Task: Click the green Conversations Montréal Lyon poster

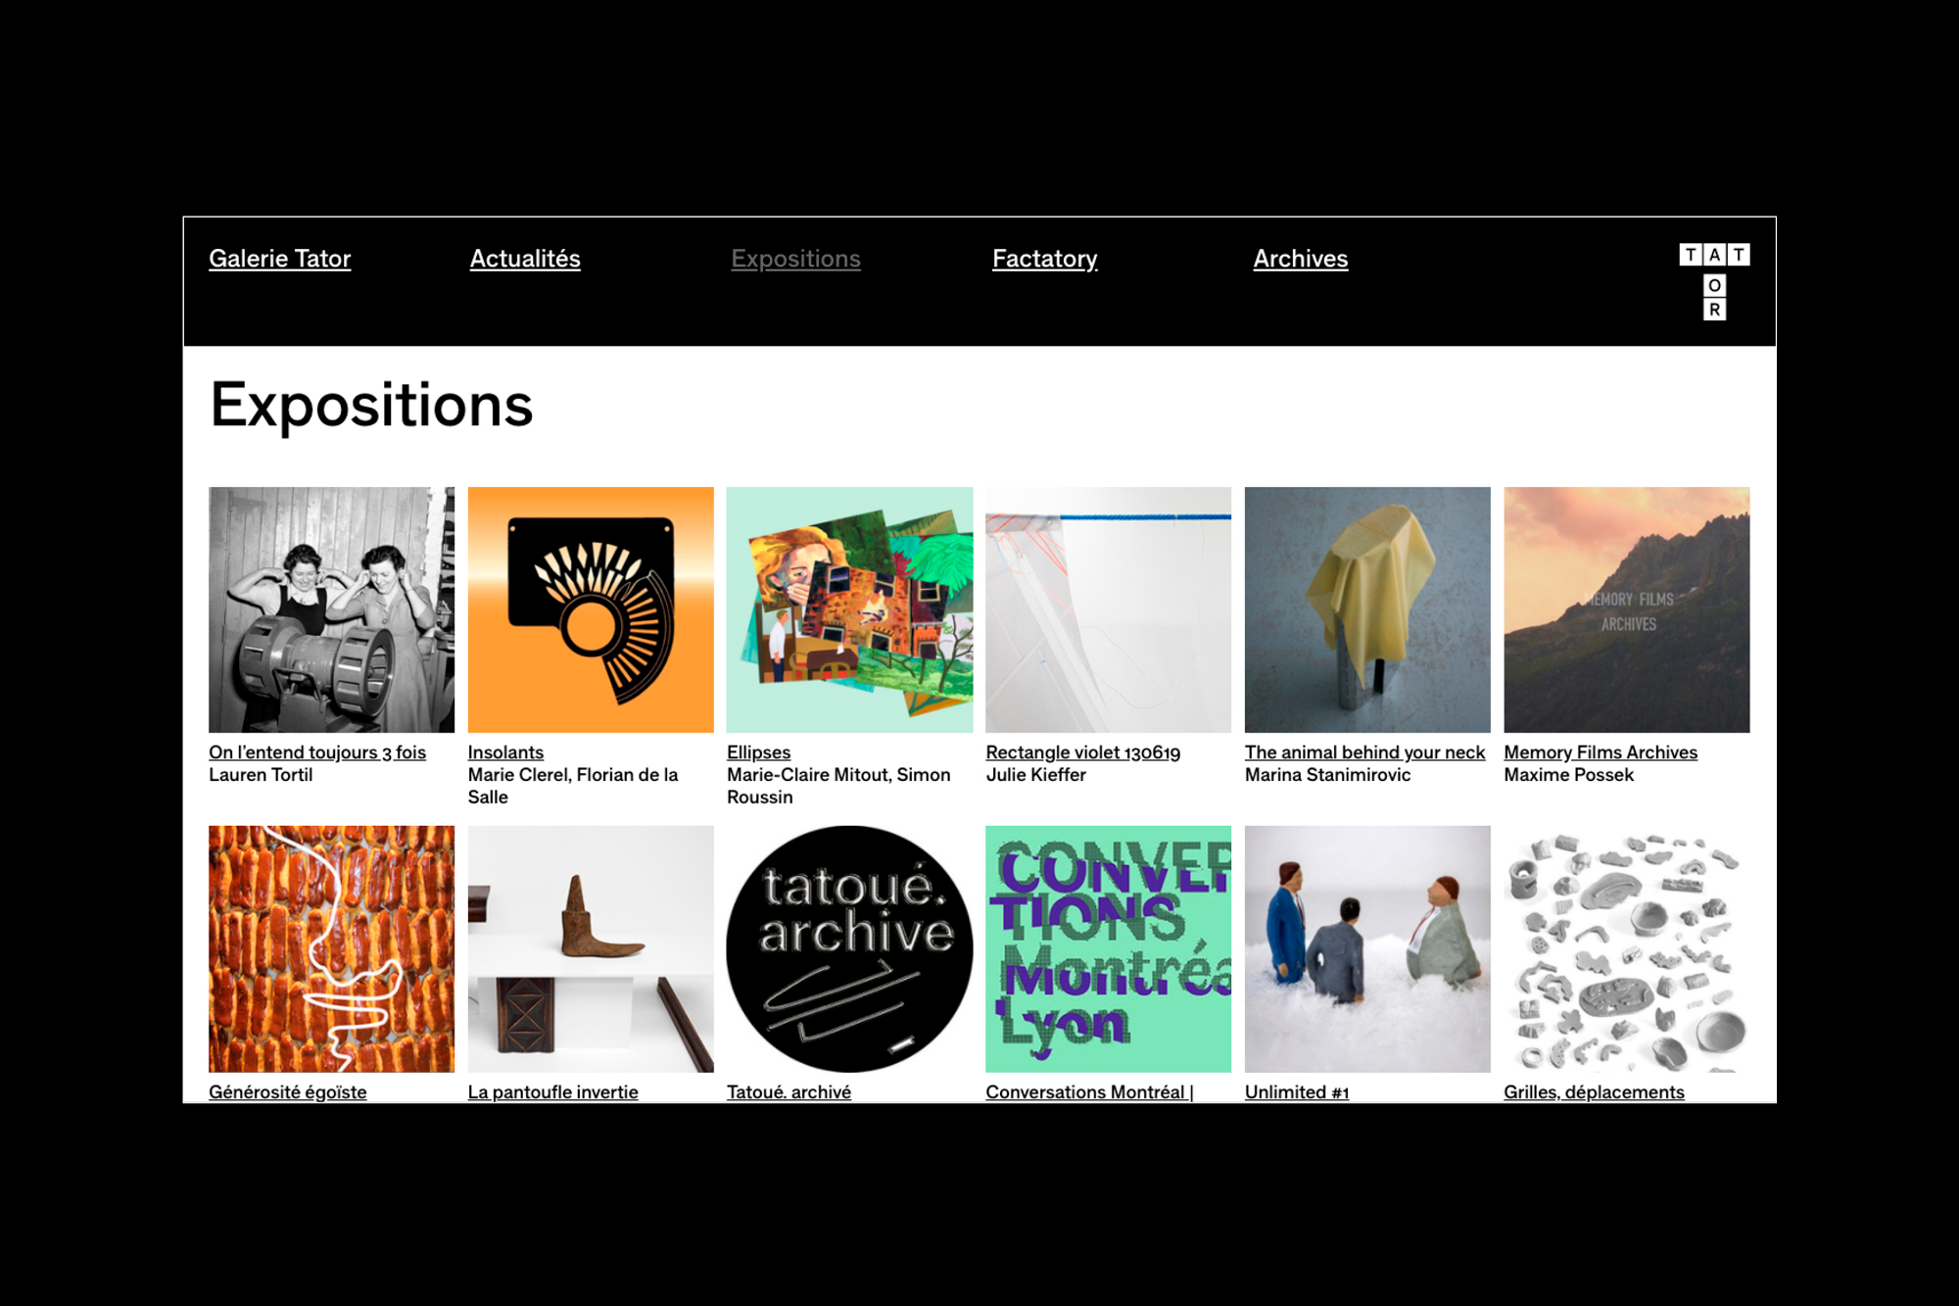Action: click(x=1108, y=948)
